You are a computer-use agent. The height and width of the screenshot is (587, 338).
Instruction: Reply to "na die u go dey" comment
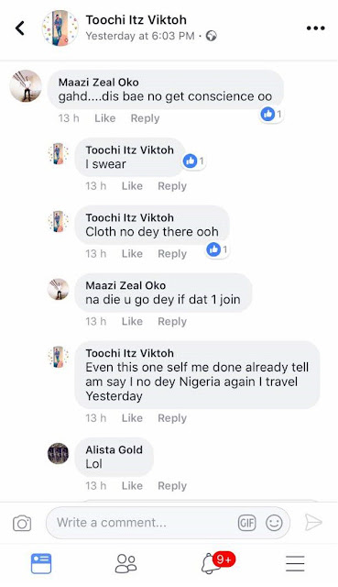pyautogui.click(x=172, y=322)
